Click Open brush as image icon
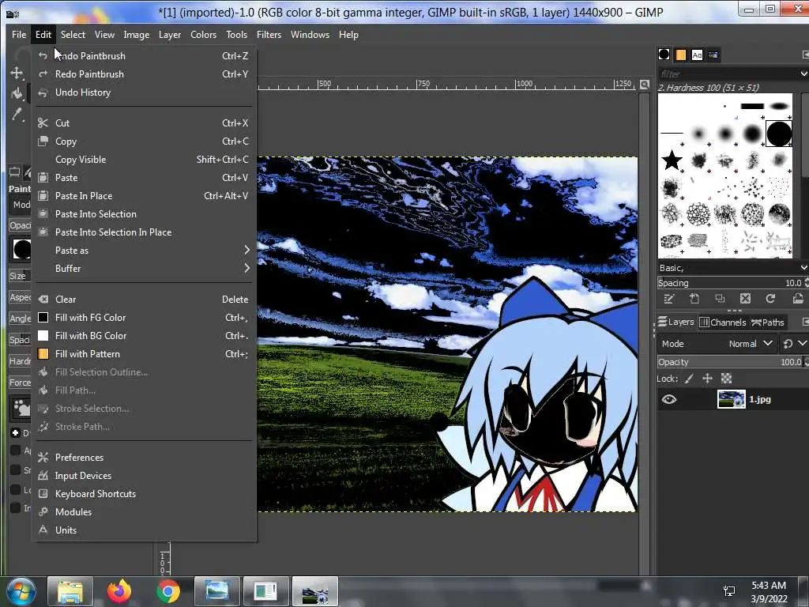The height and width of the screenshot is (607, 809). coord(798,298)
